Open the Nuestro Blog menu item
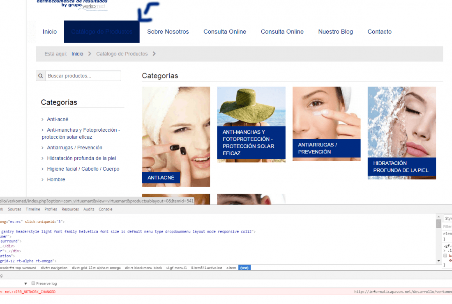 (x=336, y=32)
